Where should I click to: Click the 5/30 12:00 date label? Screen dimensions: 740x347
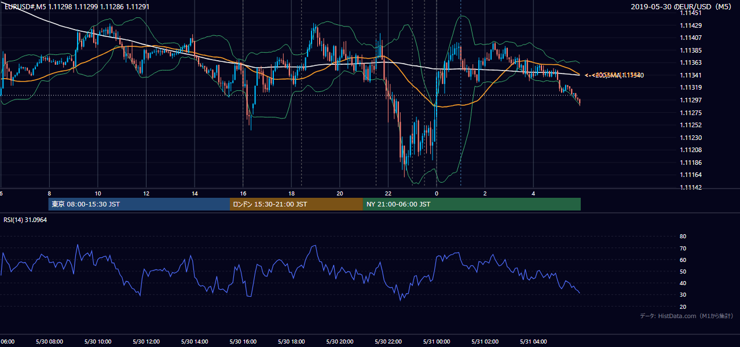146,342
